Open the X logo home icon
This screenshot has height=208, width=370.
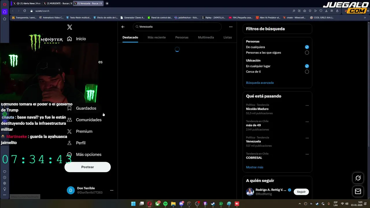pos(70,27)
